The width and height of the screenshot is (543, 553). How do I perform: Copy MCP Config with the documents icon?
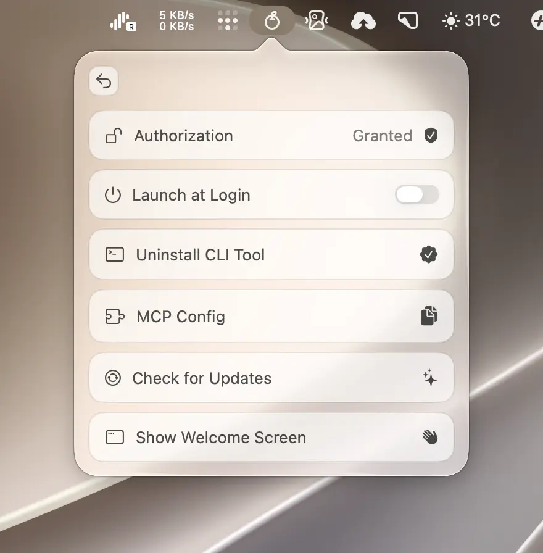point(429,315)
